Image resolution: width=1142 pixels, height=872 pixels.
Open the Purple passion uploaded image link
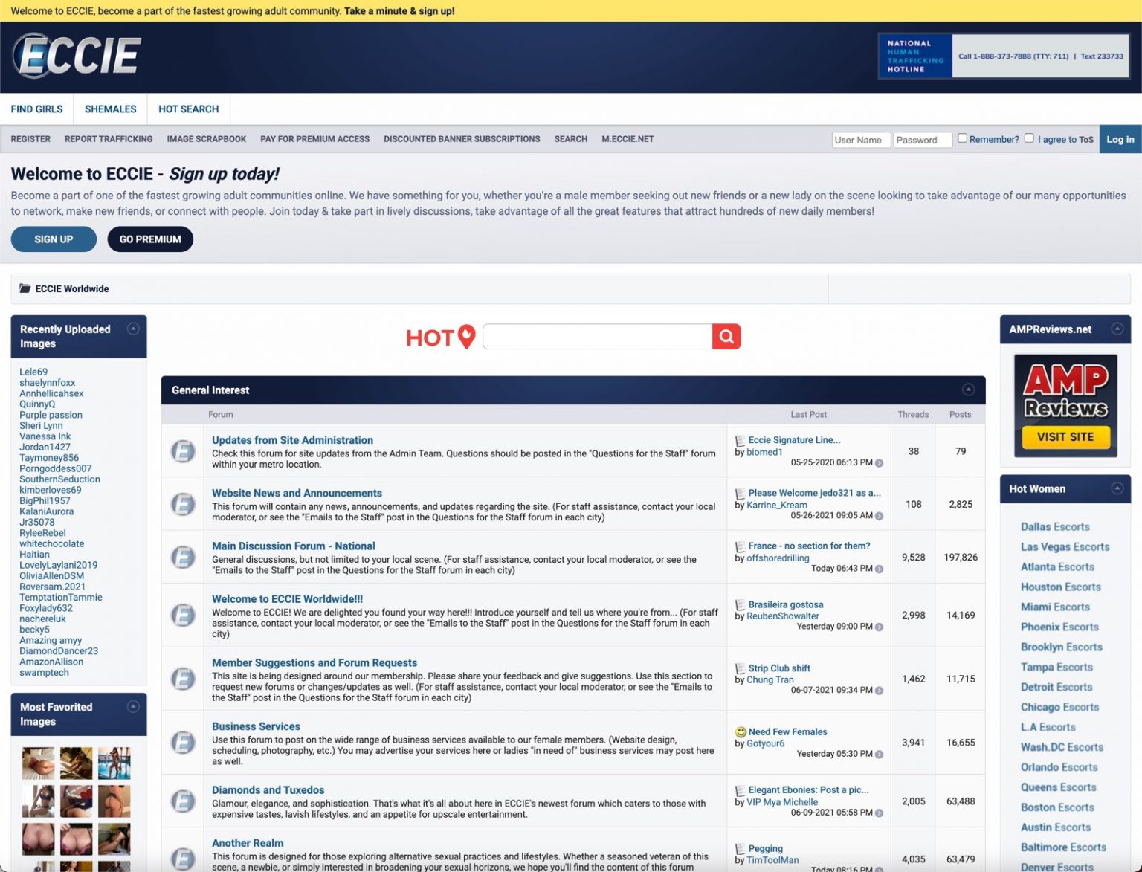pyautogui.click(x=51, y=415)
